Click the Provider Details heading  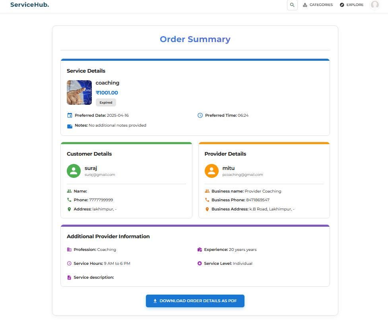pos(225,154)
